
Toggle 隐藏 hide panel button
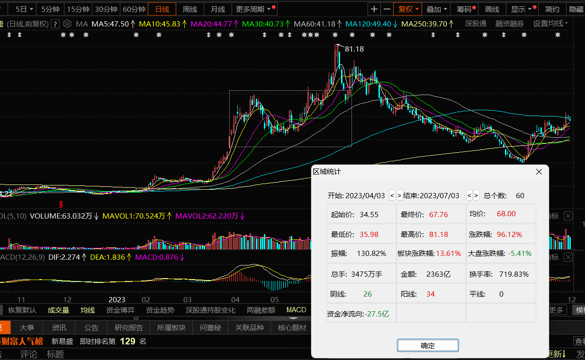pyautogui.click(x=576, y=9)
